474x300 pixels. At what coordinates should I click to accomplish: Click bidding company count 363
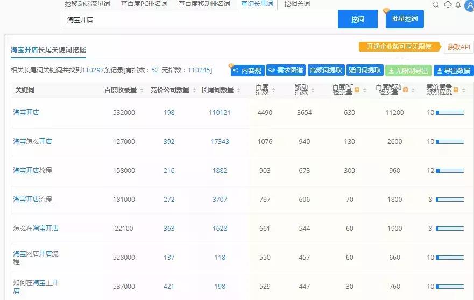point(169,228)
